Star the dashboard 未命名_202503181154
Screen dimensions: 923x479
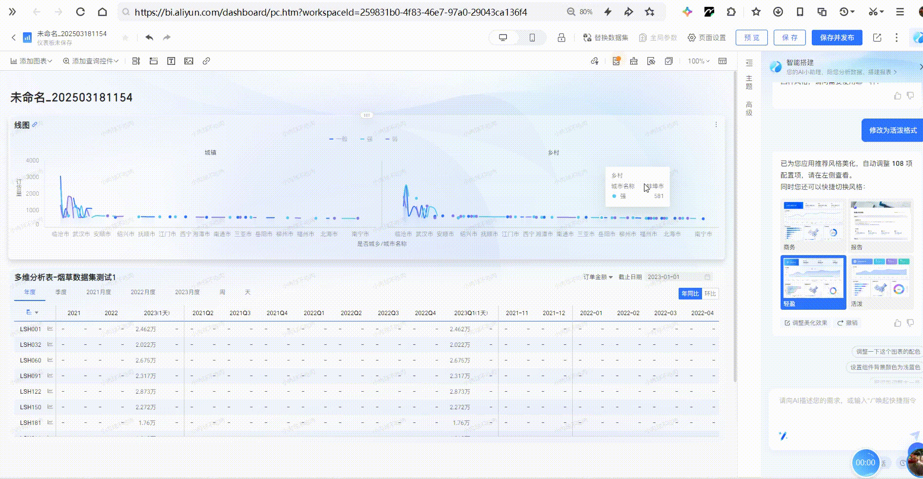125,38
